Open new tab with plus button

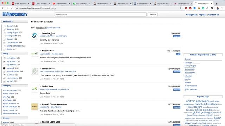coord(217,3)
